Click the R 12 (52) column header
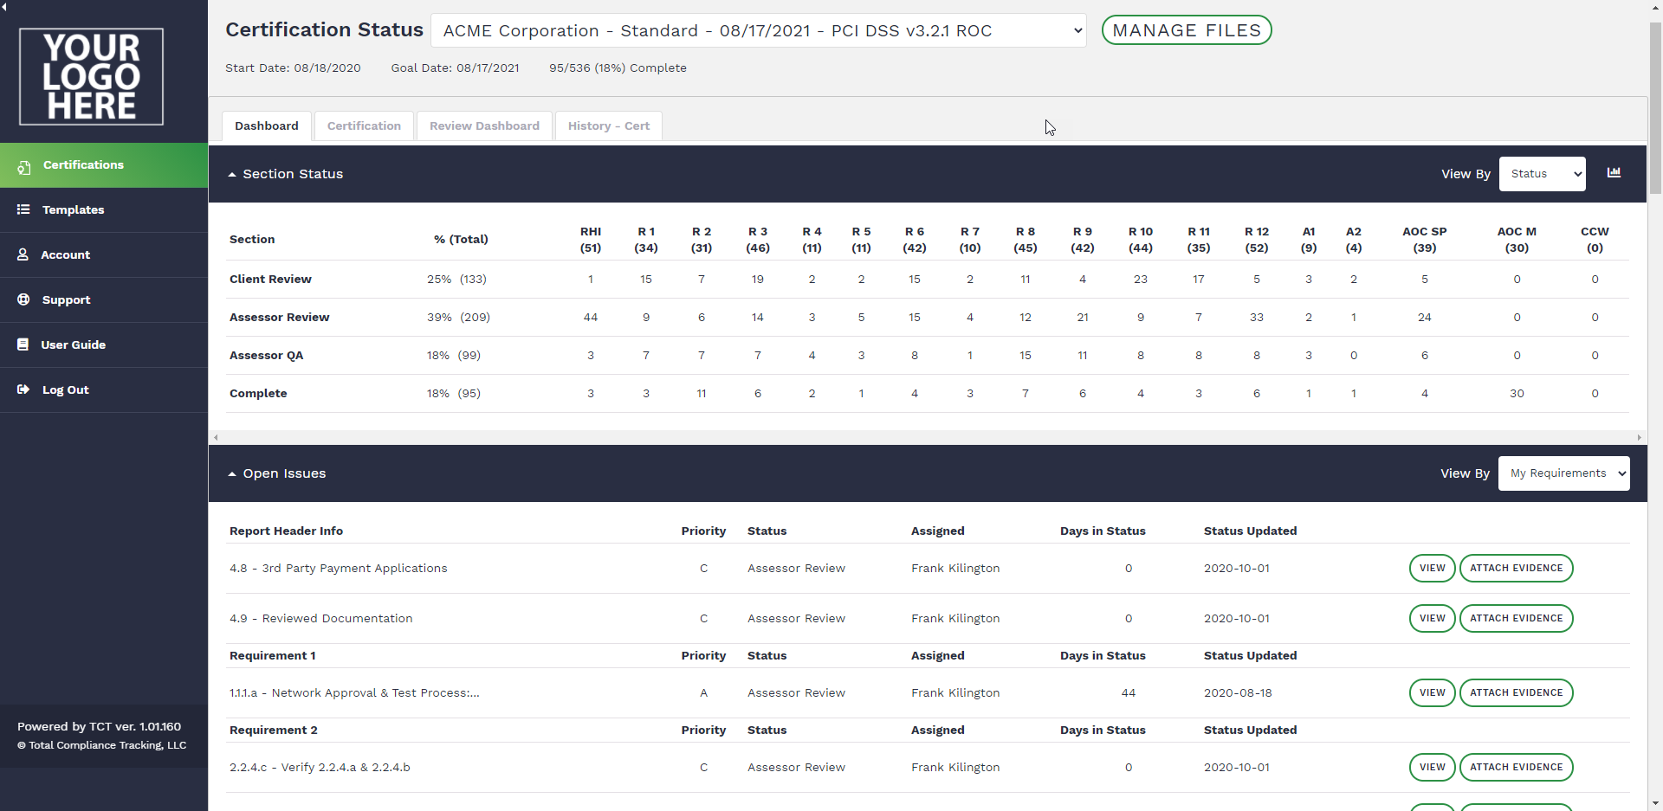This screenshot has width=1663, height=811. [1257, 240]
